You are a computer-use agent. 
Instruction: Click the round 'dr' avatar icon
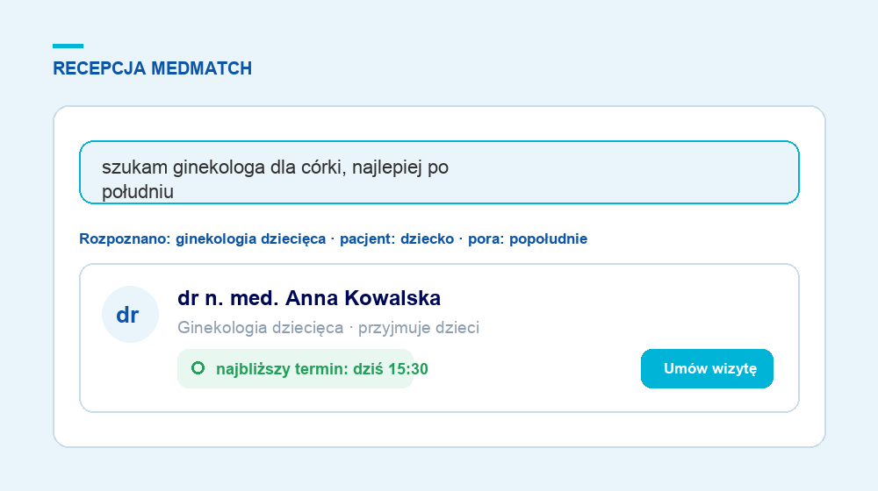130,314
